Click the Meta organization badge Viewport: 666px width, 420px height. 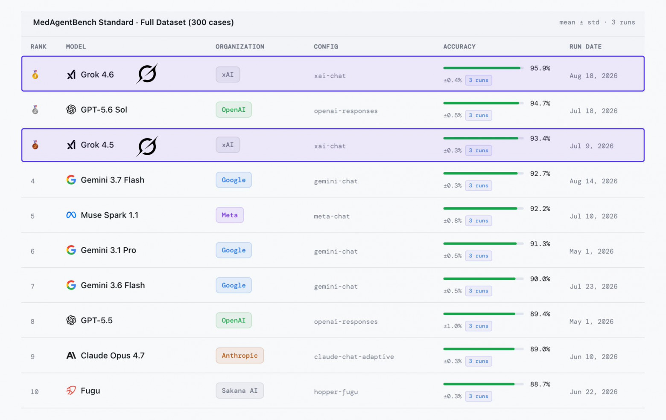click(230, 215)
